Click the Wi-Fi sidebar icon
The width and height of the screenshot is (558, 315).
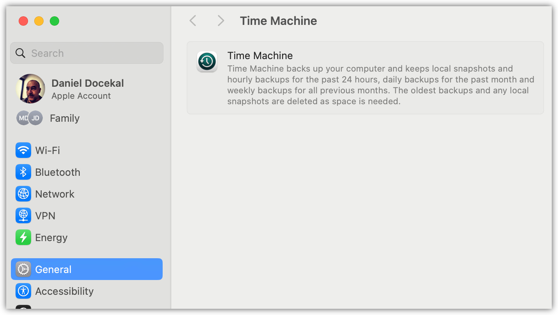click(23, 150)
